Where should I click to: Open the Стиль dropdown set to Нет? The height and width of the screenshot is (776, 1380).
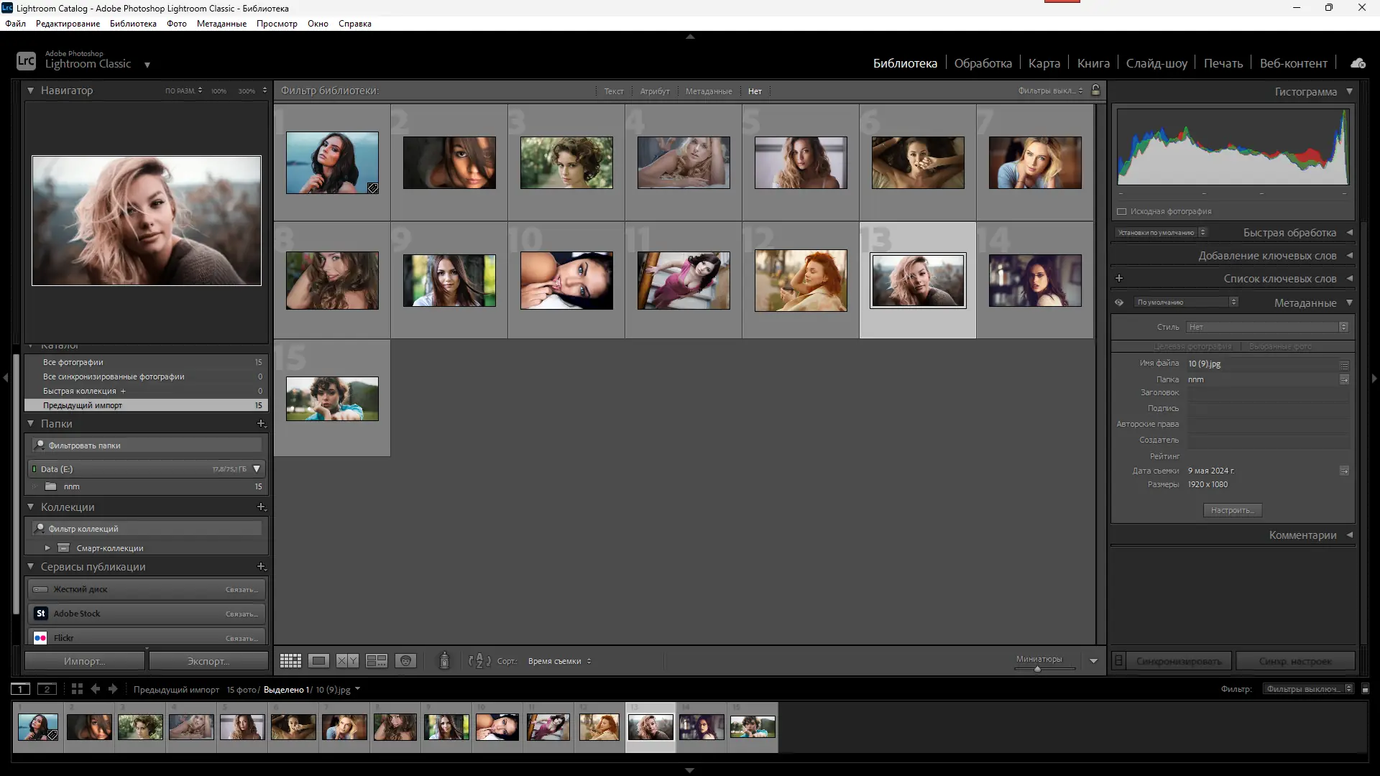pyautogui.click(x=1266, y=327)
